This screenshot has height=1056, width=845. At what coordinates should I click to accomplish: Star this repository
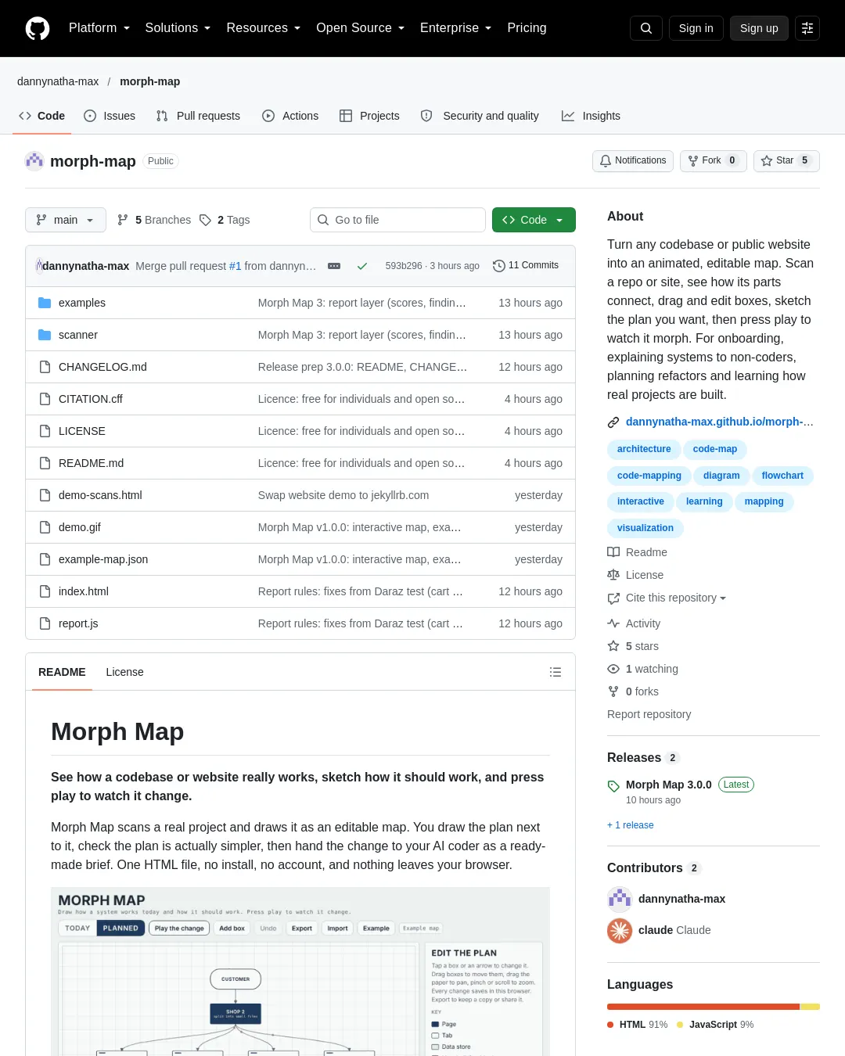[786, 160]
